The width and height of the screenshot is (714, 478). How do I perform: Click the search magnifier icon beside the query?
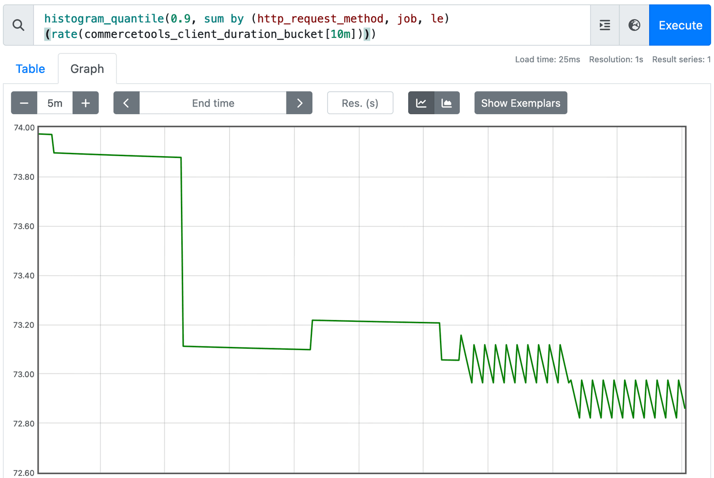(18, 25)
